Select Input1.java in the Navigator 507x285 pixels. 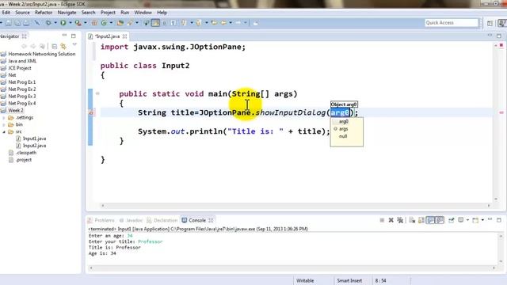(x=34, y=139)
